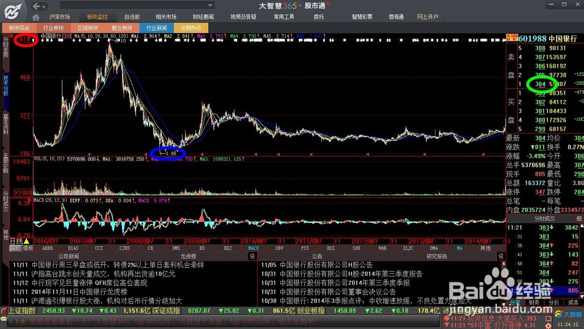Select the 分价 tab at bottom right
The width and height of the screenshot is (584, 329).
coord(554,303)
